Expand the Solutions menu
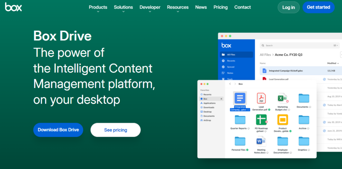Viewport: 342px width, 169px height. (123, 7)
